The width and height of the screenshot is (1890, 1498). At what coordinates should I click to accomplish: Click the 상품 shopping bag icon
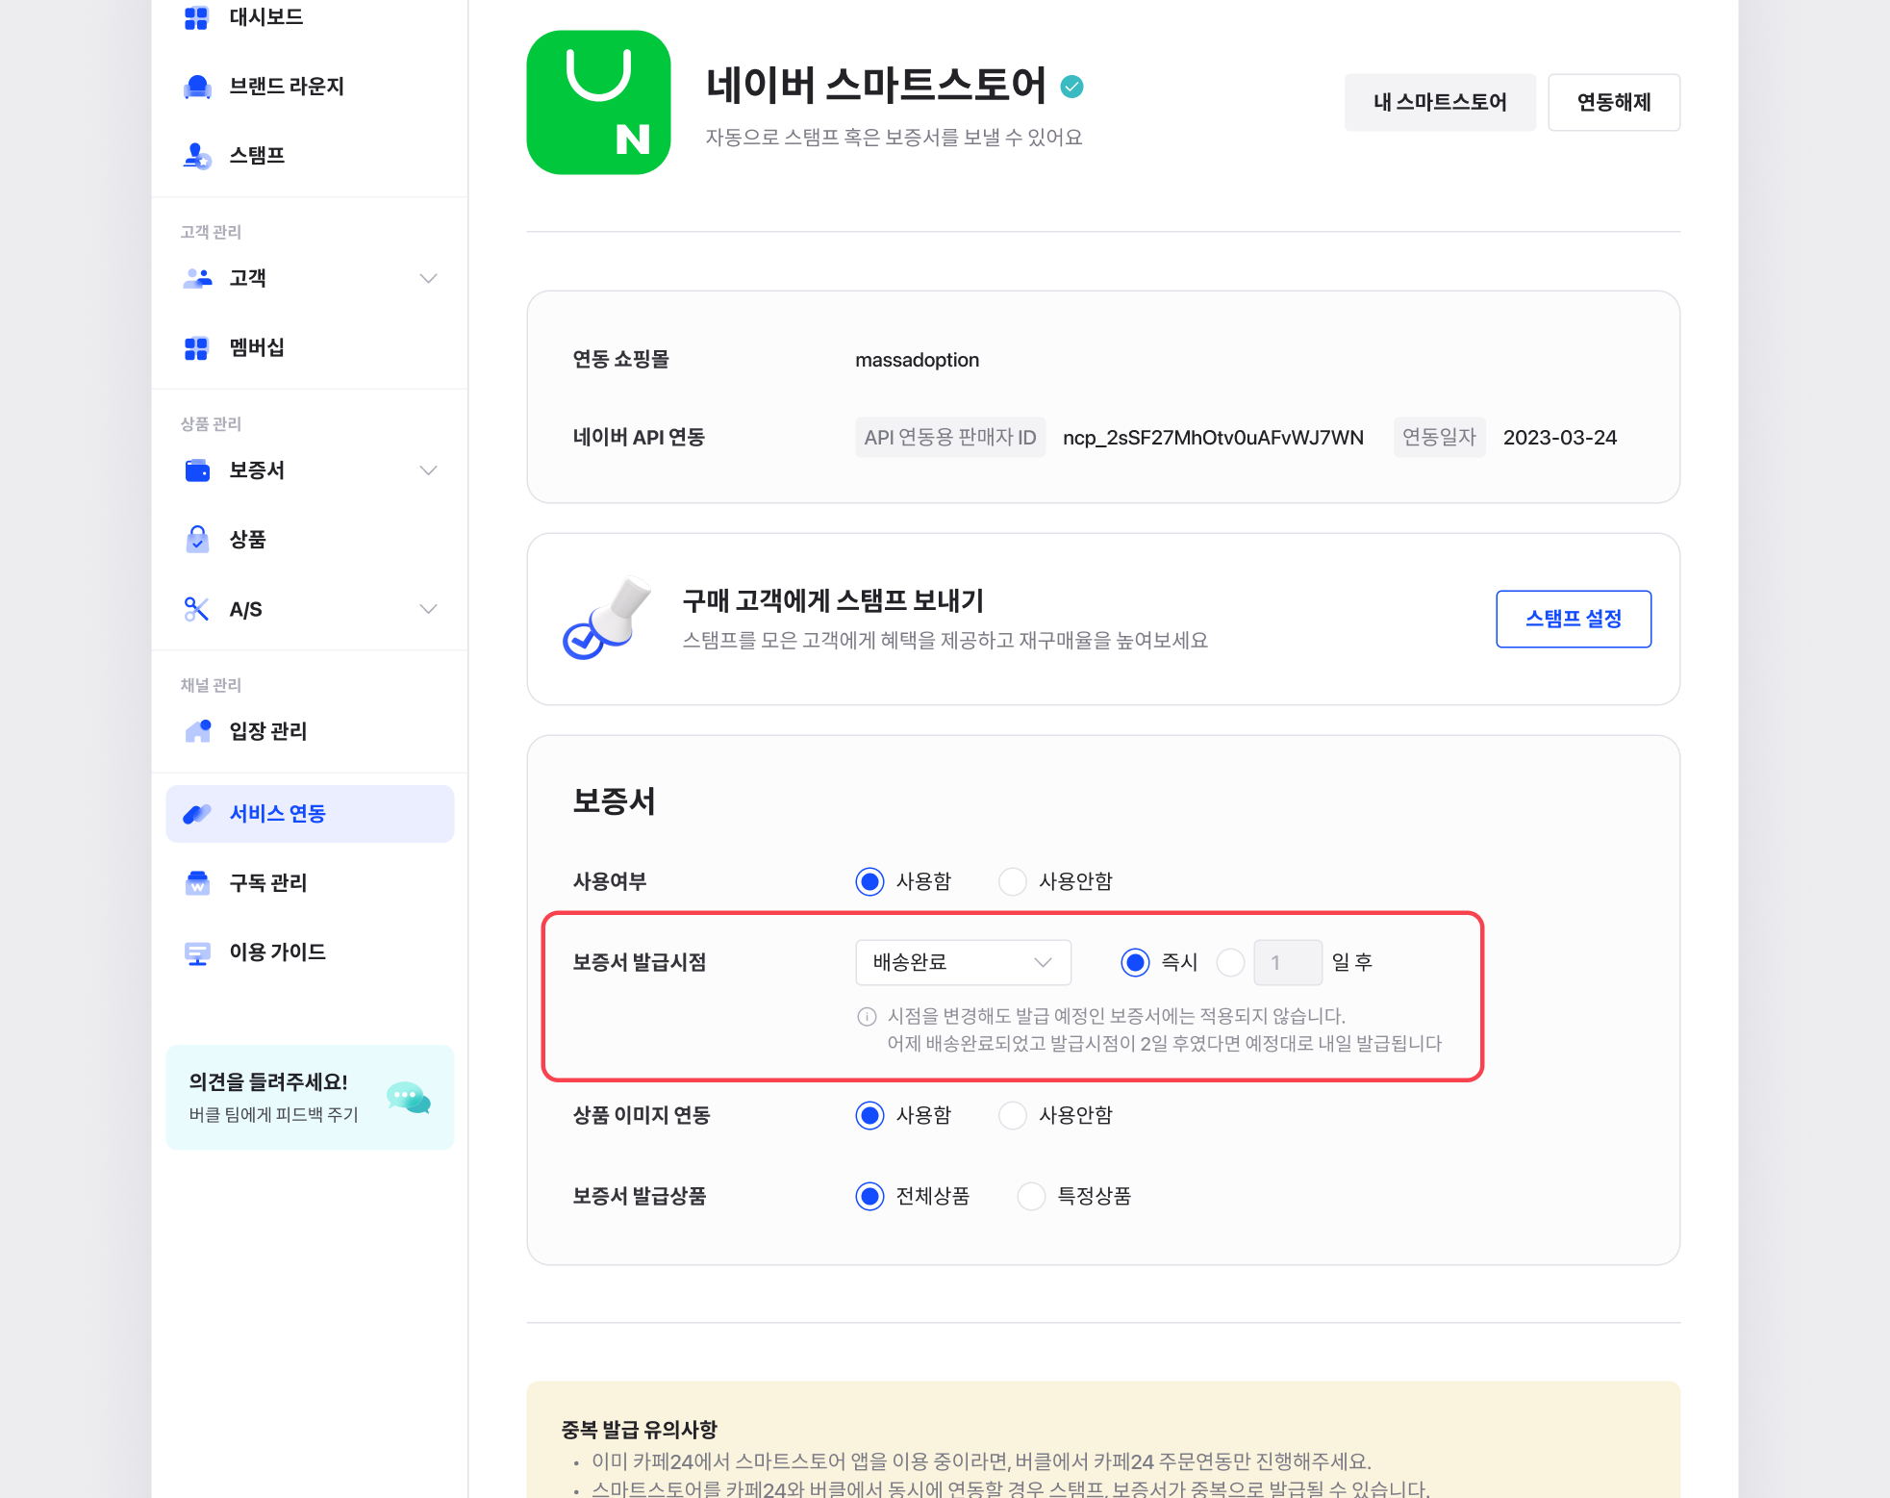pyautogui.click(x=197, y=540)
